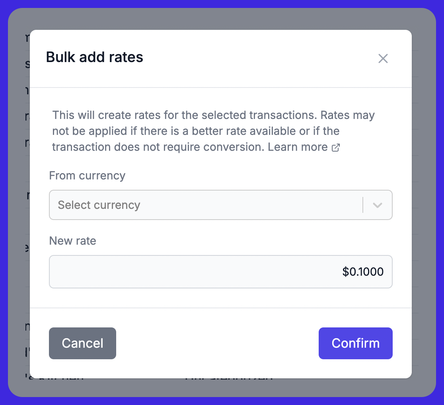444x405 pixels.
Task: Click the dialog footer between Cancel and Confirm
Action: [x=217, y=343]
